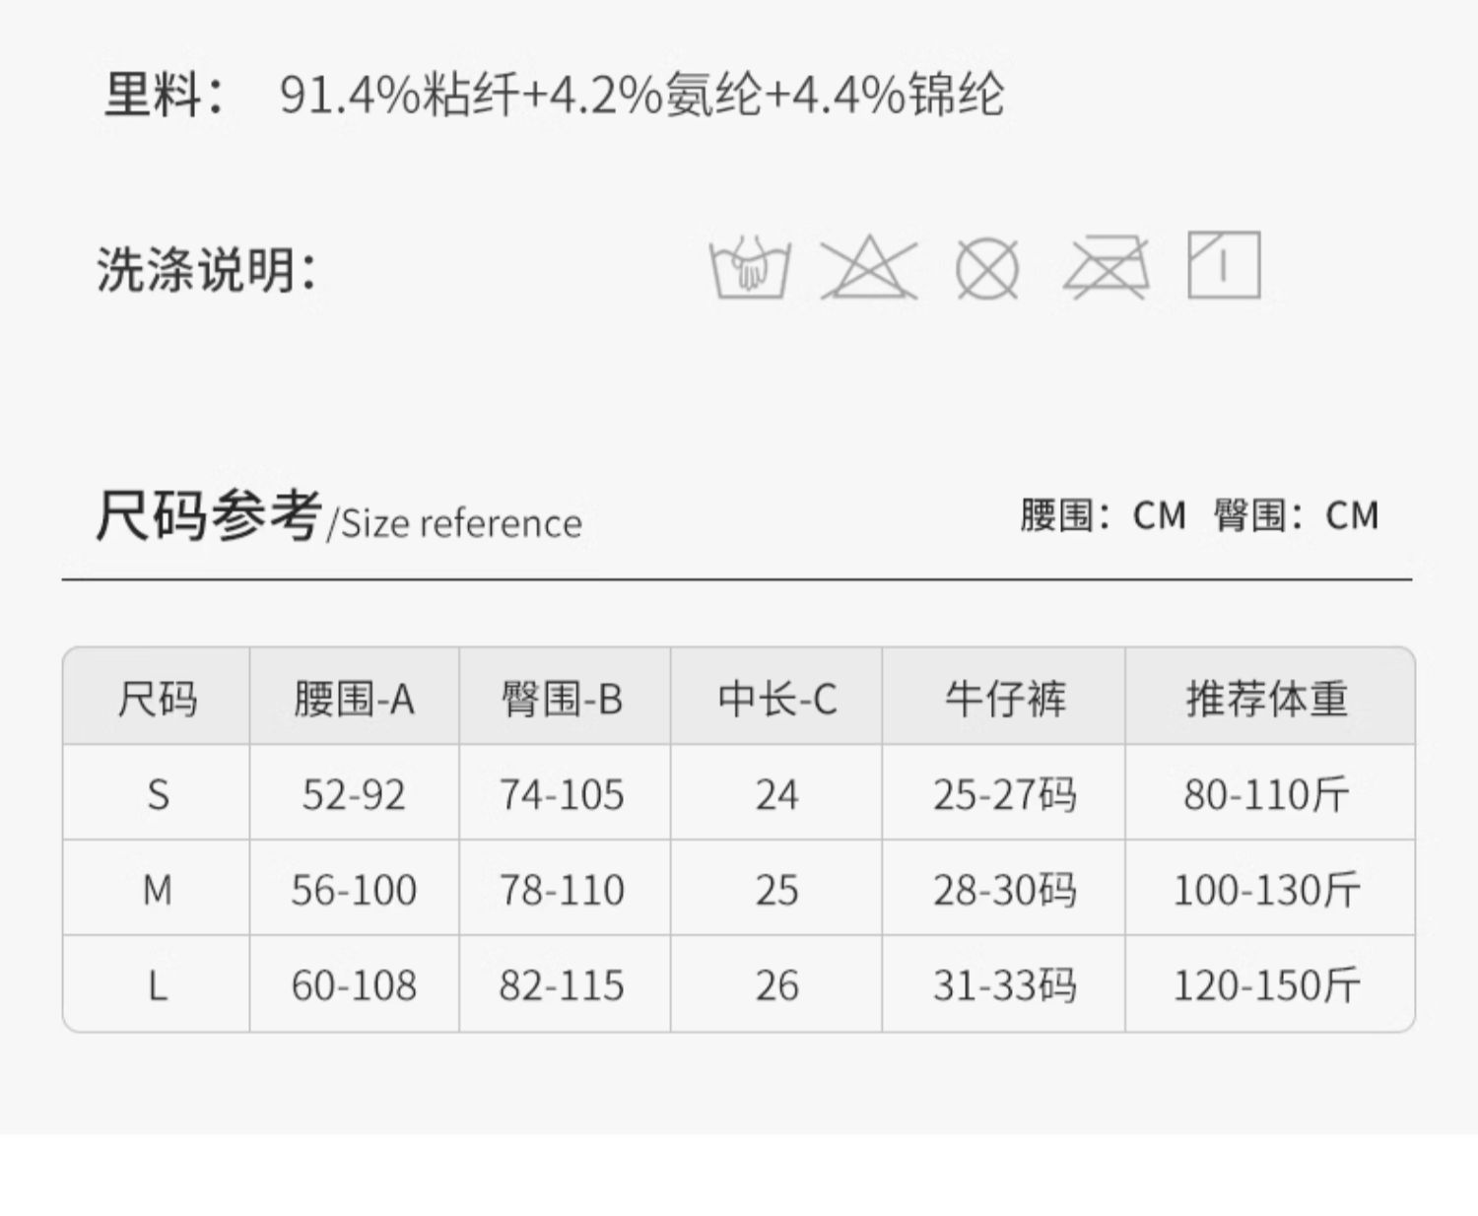Click the 中长-C column header
The image size is (1478, 1216).
777,699
